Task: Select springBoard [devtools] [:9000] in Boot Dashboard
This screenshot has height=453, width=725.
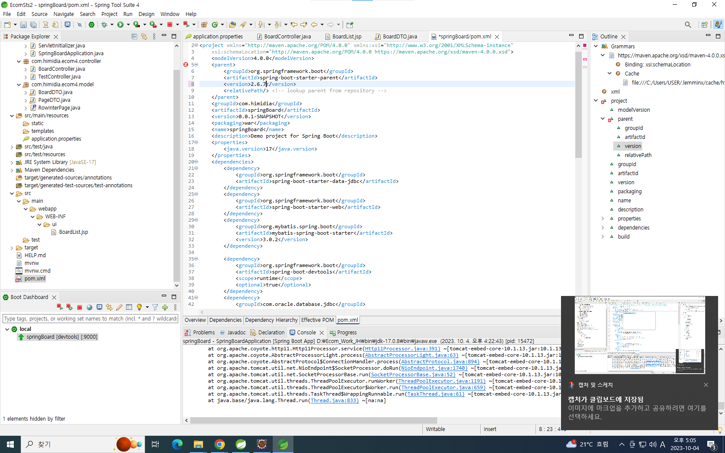Action: click(x=58, y=337)
